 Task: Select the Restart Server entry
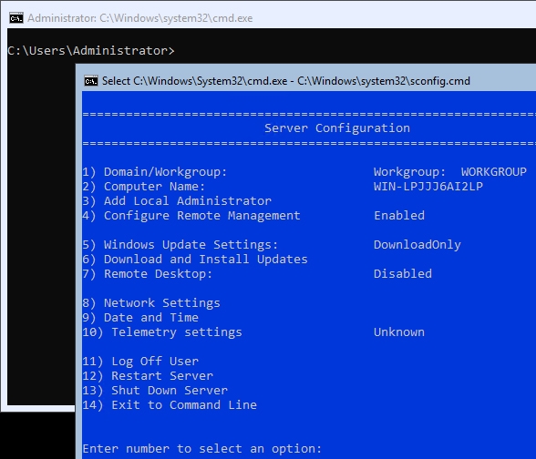(x=148, y=376)
